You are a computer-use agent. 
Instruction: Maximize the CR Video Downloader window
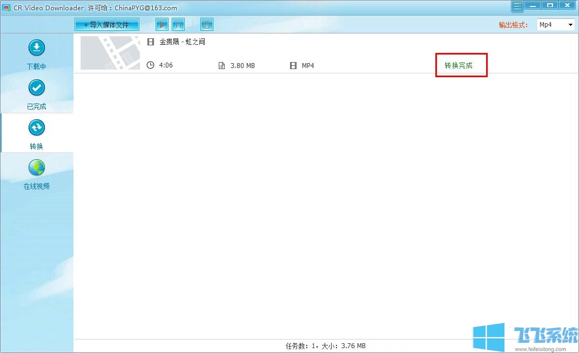(550, 5)
